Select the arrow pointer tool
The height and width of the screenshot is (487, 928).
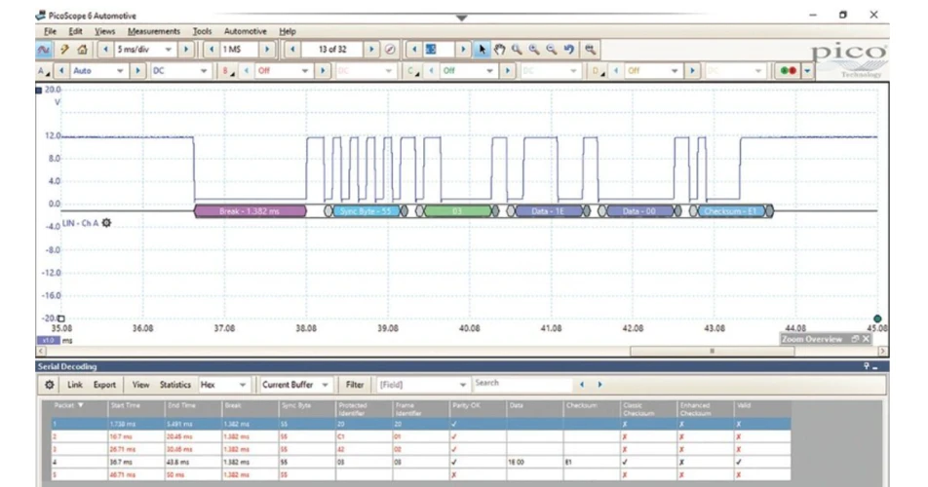click(x=482, y=50)
